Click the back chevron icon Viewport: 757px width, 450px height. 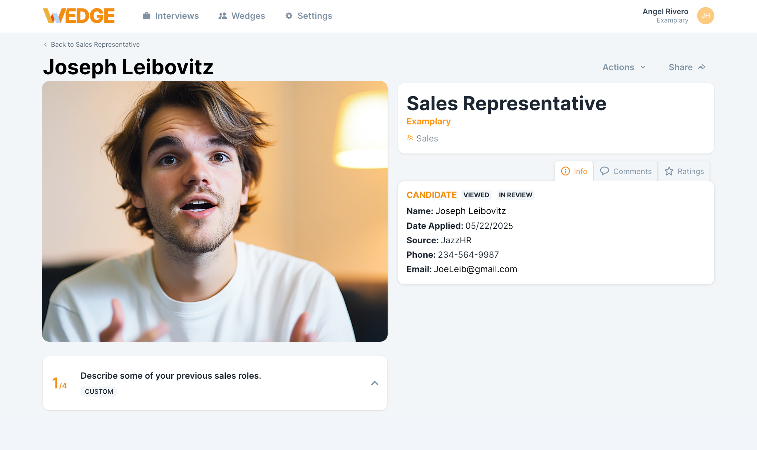[x=46, y=45]
